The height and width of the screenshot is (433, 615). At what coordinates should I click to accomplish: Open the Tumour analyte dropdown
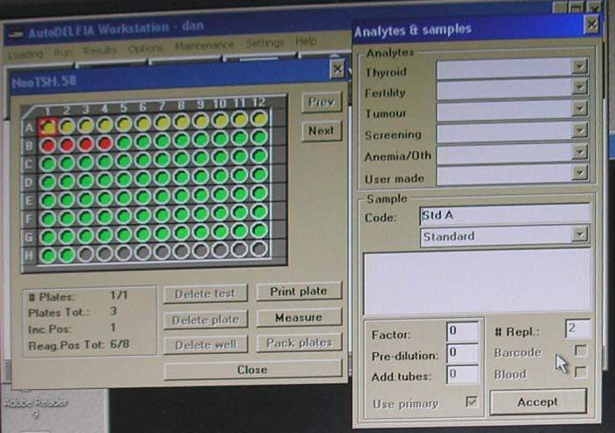click(x=579, y=108)
